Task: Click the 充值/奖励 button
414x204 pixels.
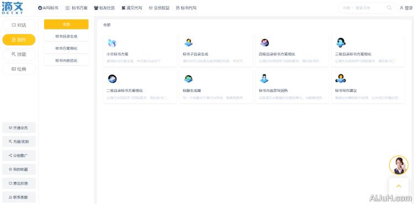Action: coord(19,142)
